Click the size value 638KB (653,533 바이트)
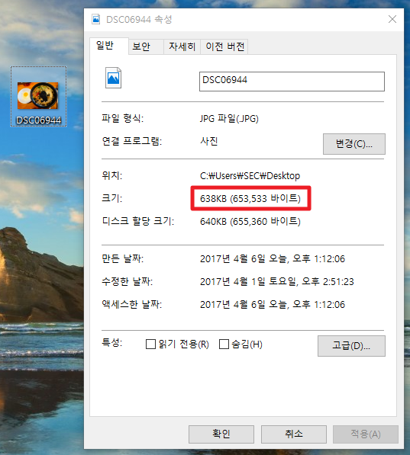The image size is (410, 455). click(x=250, y=198)
